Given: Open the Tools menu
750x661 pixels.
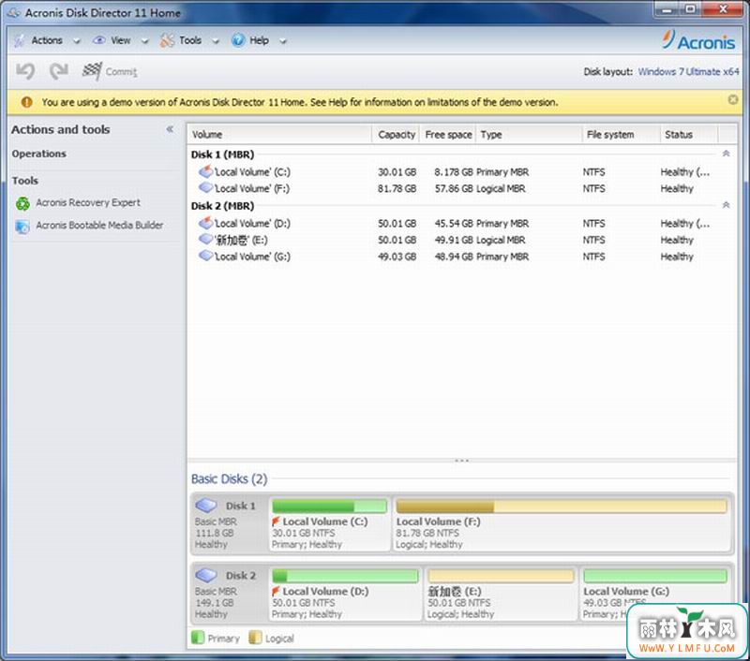Looking at the screenshot, I should point(190,40).
